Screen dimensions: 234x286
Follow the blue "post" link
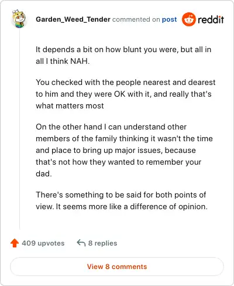169,19
